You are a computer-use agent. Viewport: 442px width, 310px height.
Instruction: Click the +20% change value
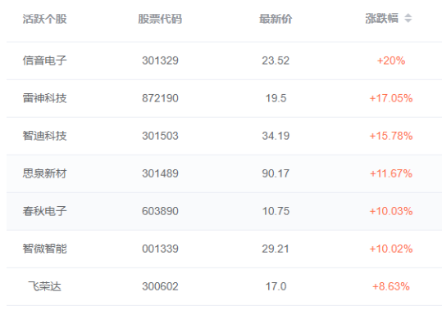pyautogui.click(x=391, y=61)
